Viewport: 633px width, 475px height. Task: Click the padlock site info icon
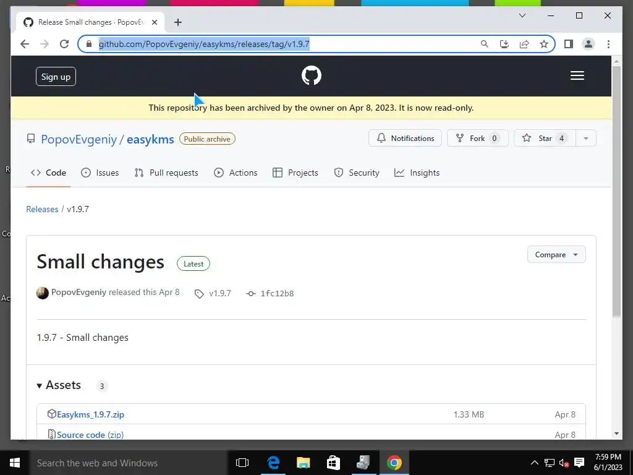click(x=89, y=44)
